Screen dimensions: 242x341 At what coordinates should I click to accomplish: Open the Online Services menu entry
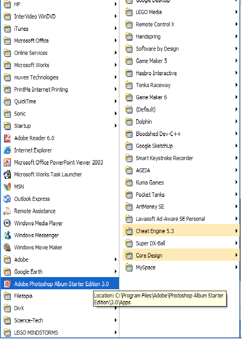tap(60, 53)
